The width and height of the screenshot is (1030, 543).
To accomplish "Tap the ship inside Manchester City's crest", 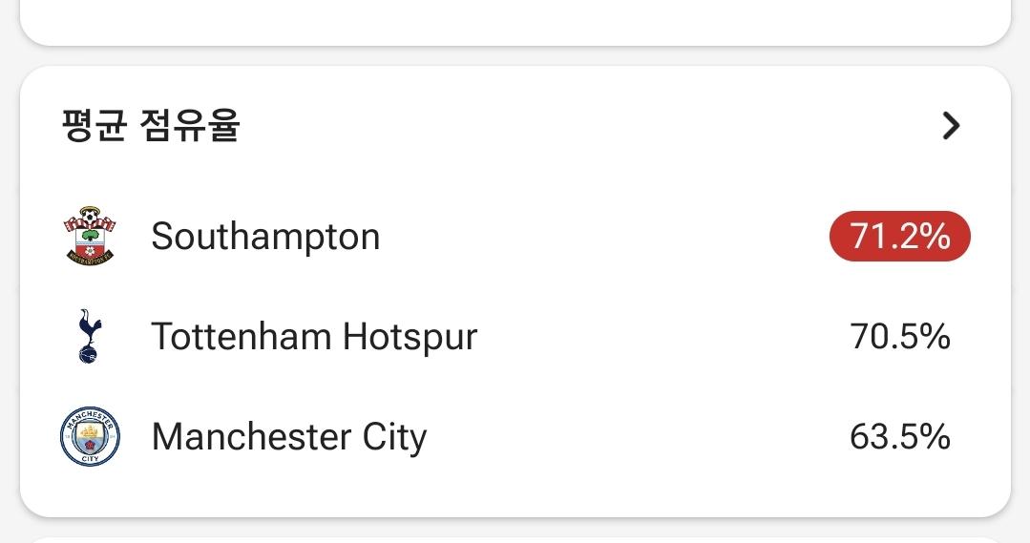I will (x=90, y=432).
